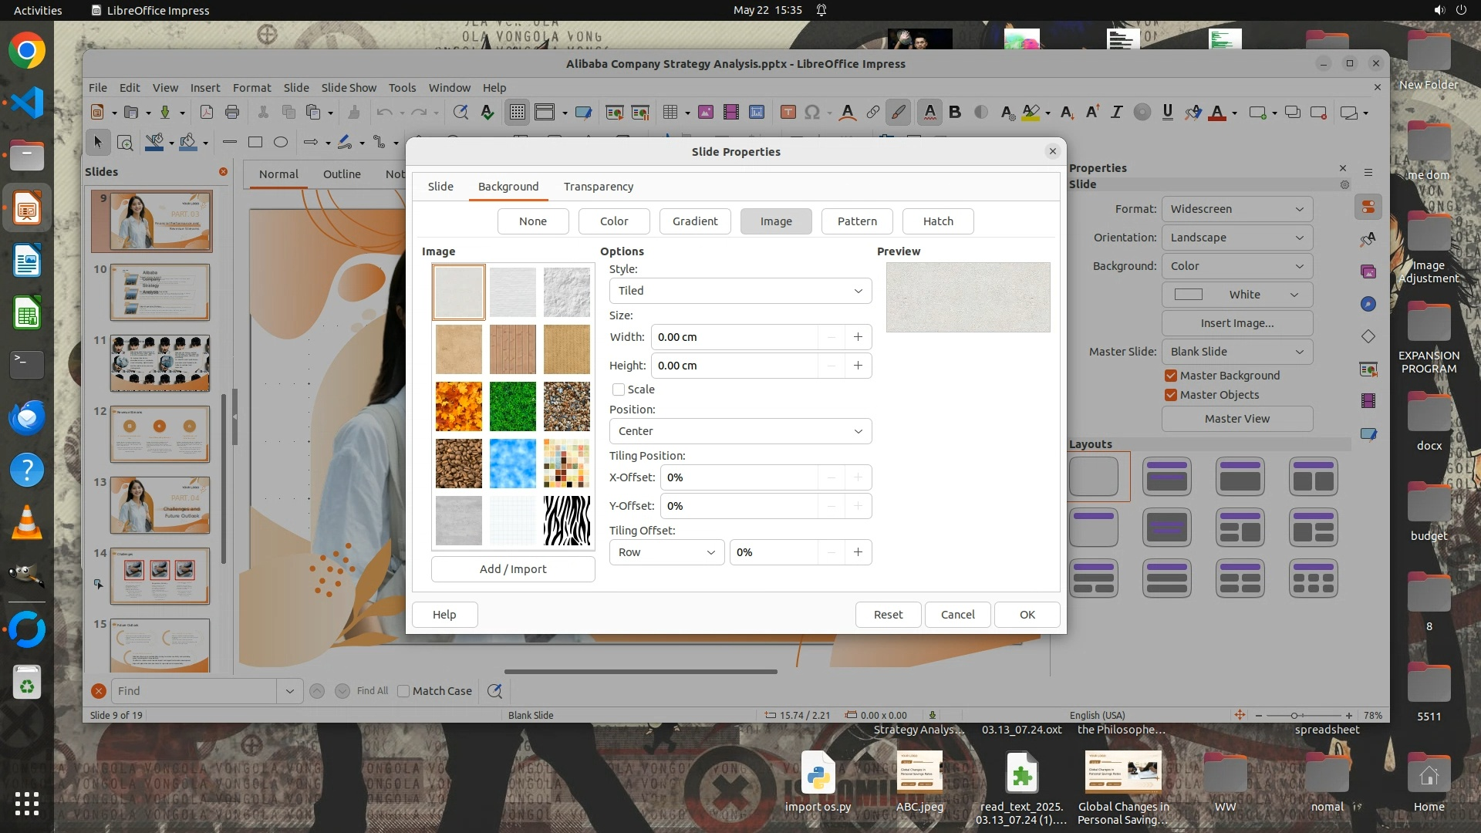Toggle the Master Objects checkbox

(x=1171, y=395)
